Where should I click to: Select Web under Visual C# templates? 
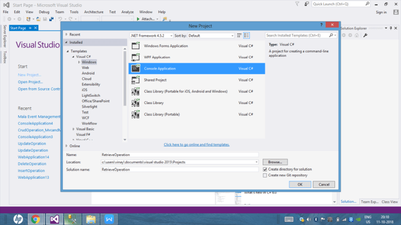[85, 68]
